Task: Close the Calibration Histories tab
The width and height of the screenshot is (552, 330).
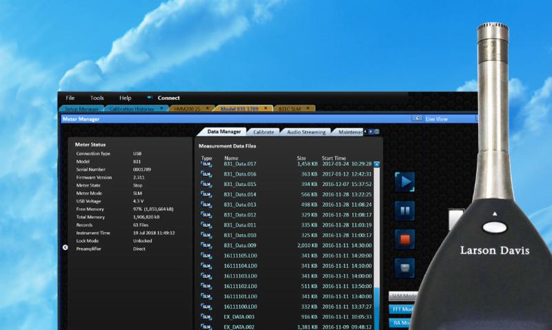Action: (161, 108)
